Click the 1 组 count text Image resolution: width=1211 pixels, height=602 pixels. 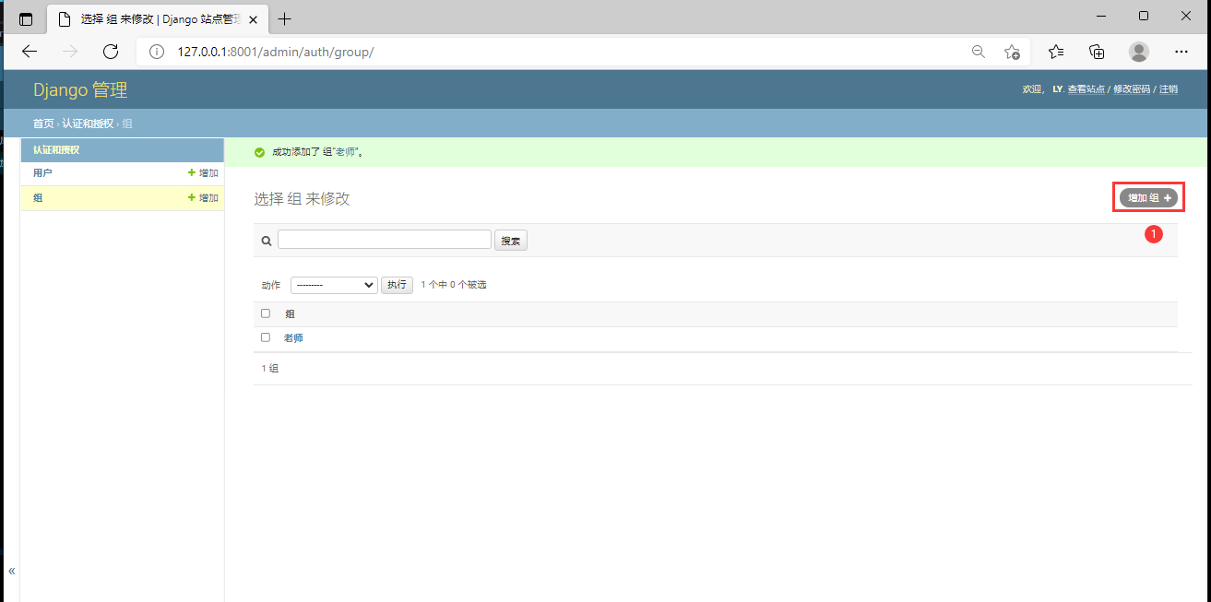click(x=269, y=369)
